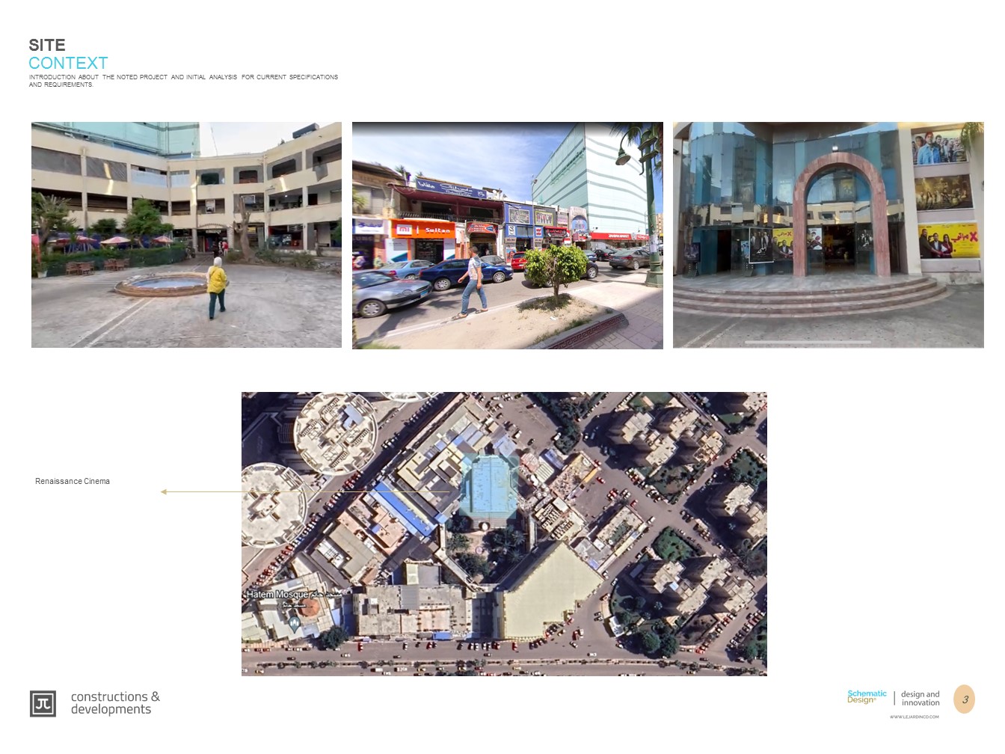Select the CONTEXT subtitle in blue
Viewport: 1005px width, 754px height.
click(x=68, y=64)
